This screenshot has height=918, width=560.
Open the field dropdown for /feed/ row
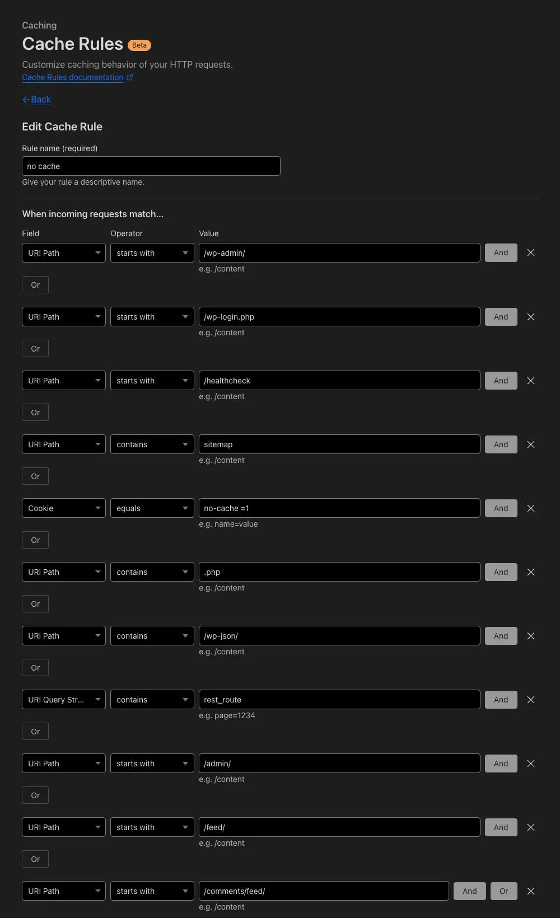pyautogui.click(x=63, y=827)
